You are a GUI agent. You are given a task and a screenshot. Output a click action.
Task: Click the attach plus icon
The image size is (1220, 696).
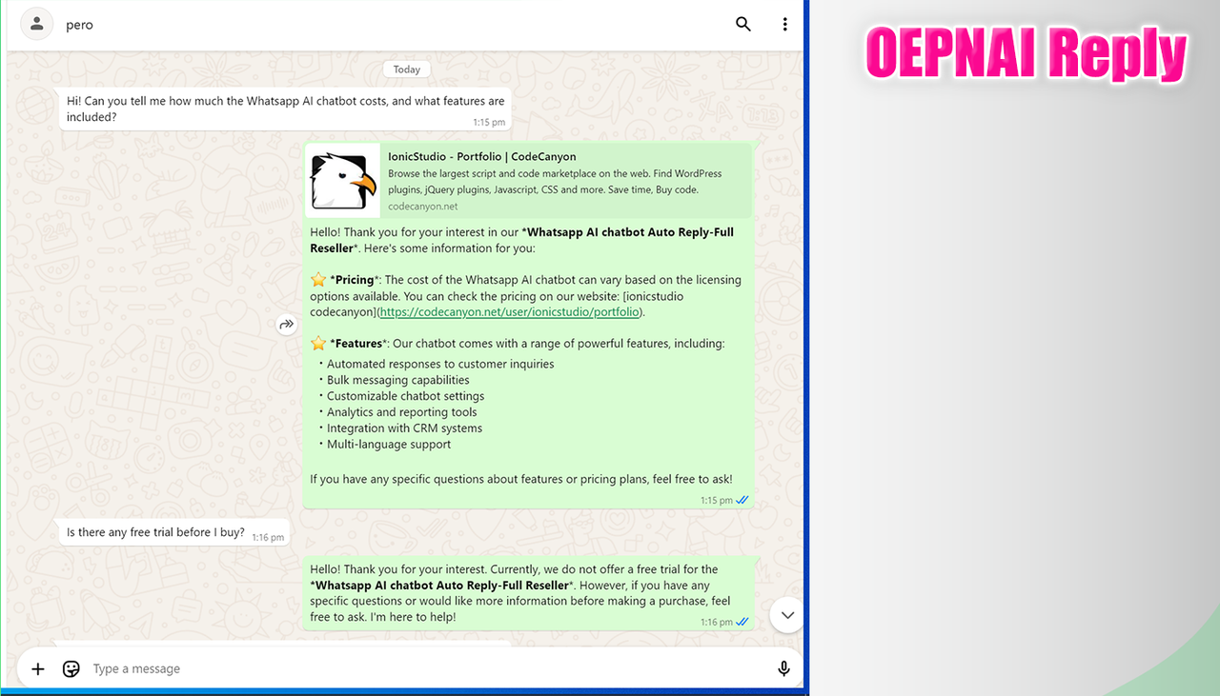[x=37, y=668]
